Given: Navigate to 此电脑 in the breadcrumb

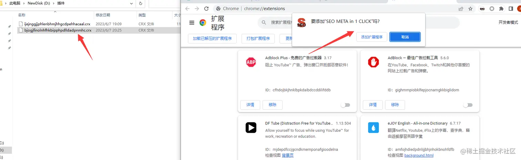Looking at the screenshot, I should [15, 3].
